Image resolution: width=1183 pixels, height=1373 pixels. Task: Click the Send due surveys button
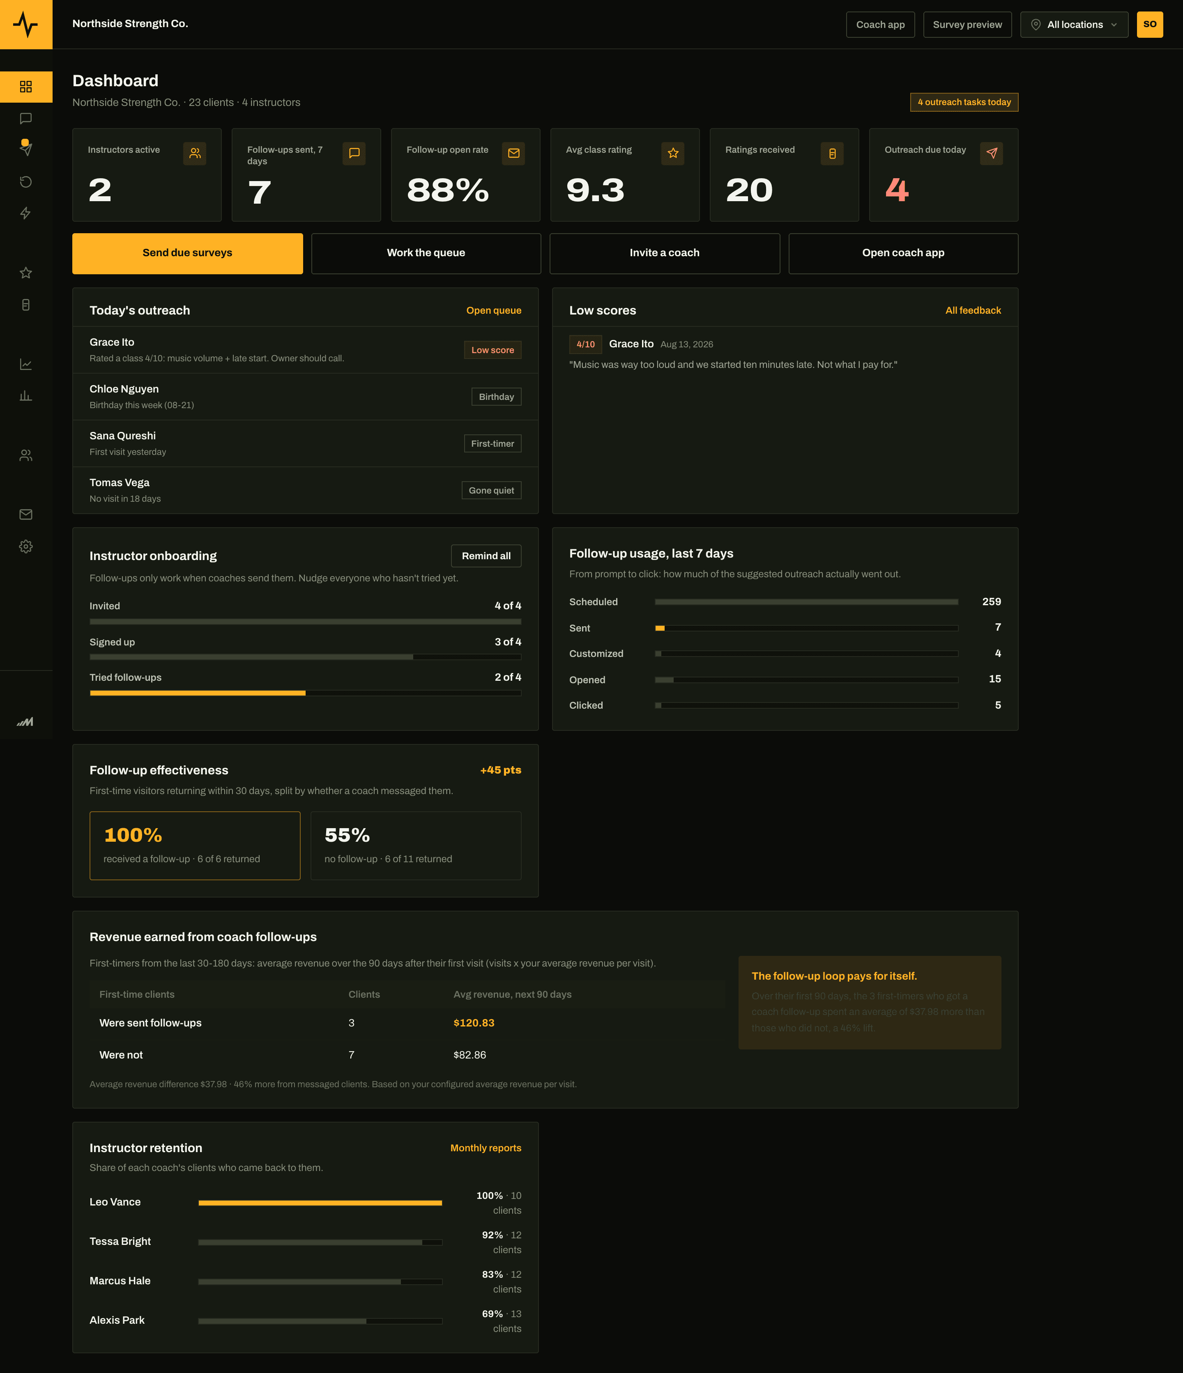click(188, 253)
